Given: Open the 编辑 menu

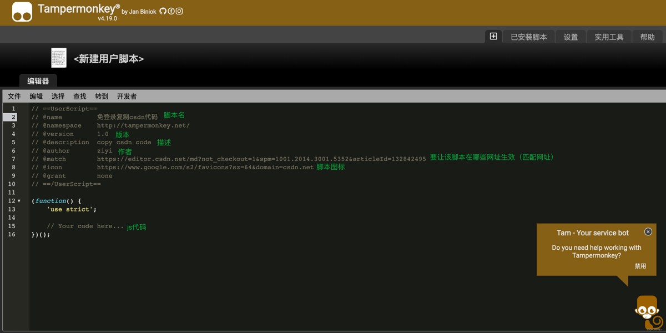Looking at the screenshot, I should (x=36, y=96).
